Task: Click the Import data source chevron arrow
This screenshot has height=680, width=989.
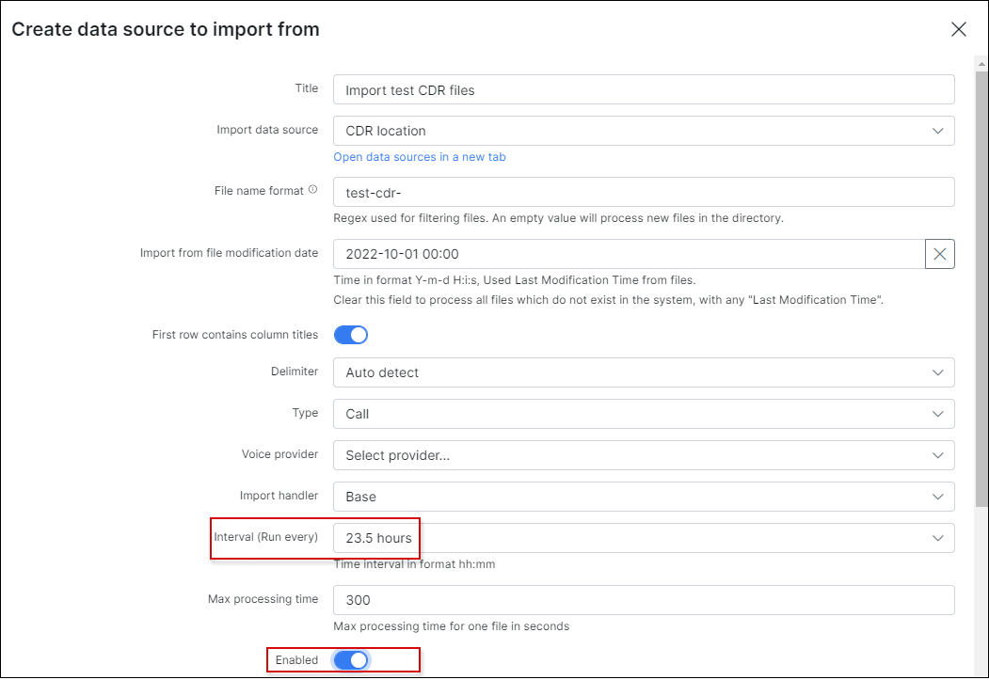Action: pyautogui.click(x=937, y=131)
